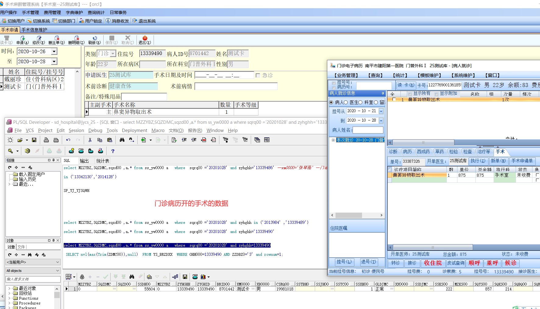The image size is (540, 309).
Task: Click the 用户锁定 lock user toolbar item
Action: (x=91, y=21)
